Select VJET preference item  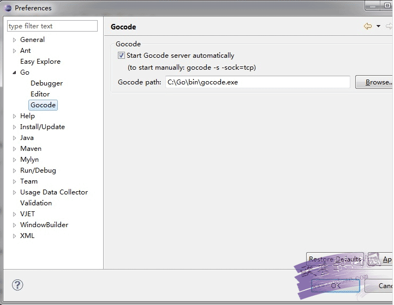[x=27, y=214]
